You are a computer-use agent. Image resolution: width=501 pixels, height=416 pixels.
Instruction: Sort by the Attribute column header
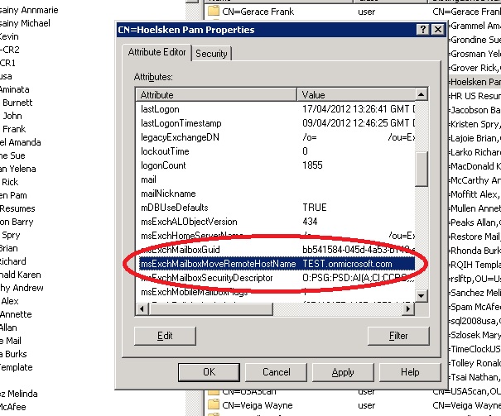tap(217, 95)
